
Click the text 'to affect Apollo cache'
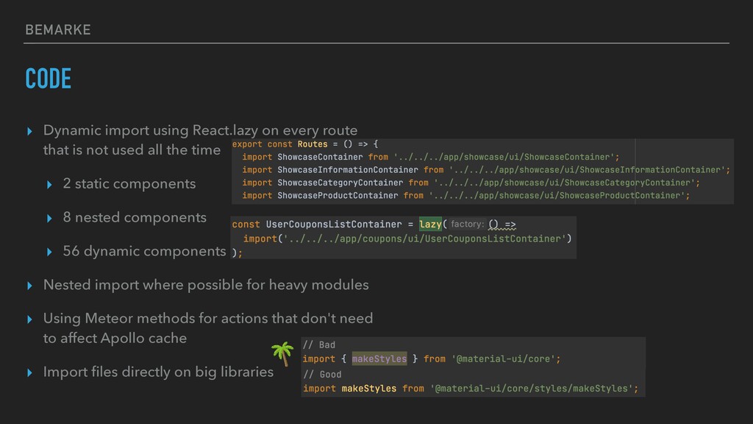[x=115, y=338]
